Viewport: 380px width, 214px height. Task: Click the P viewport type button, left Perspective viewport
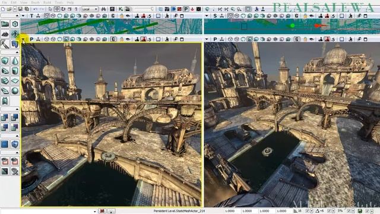pyautogui.click(x=31, y=39)
